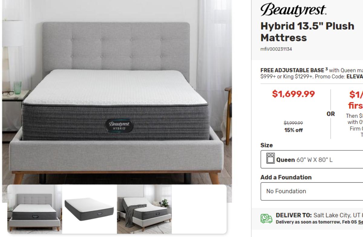The width and height of the screenshot is (363, 237).
Task: Click the $1,699.99 sale price
Action: coord(293,94)
